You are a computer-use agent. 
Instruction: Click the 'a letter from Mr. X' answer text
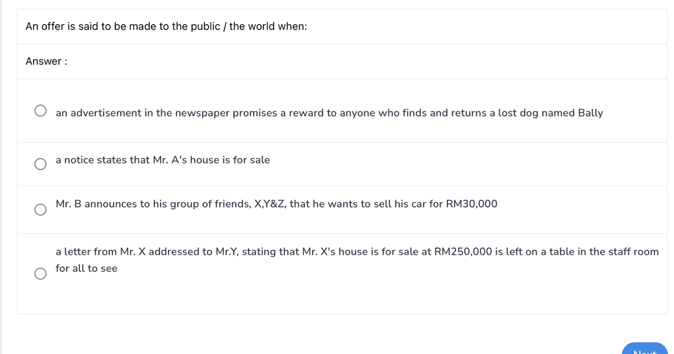357,252
